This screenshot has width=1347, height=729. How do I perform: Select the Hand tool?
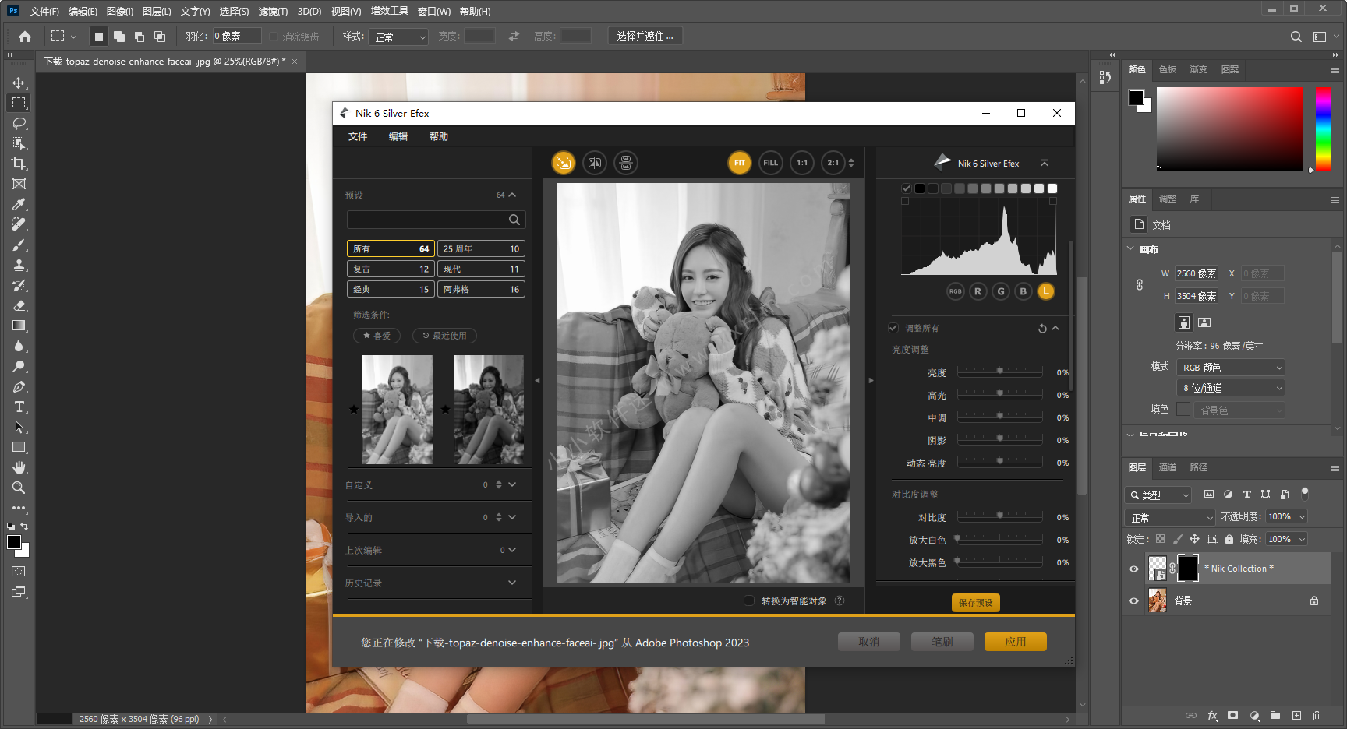(19, 467)
